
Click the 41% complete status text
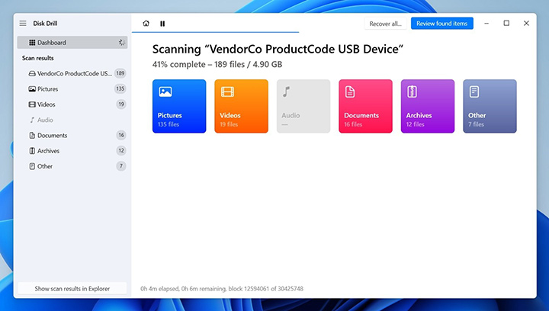pos(217,64)
